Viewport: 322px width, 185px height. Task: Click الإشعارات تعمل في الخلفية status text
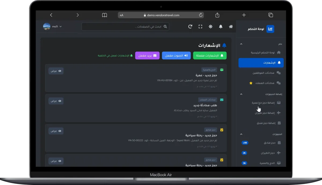tap(115, 56)
